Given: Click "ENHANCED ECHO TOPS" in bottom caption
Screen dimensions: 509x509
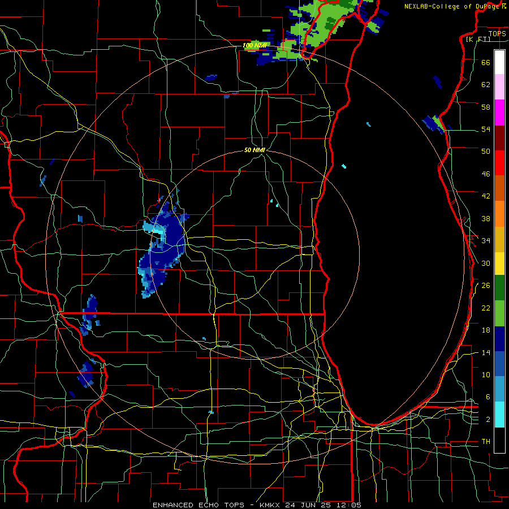Looking at the screenshot, I should tap(199, 505).
